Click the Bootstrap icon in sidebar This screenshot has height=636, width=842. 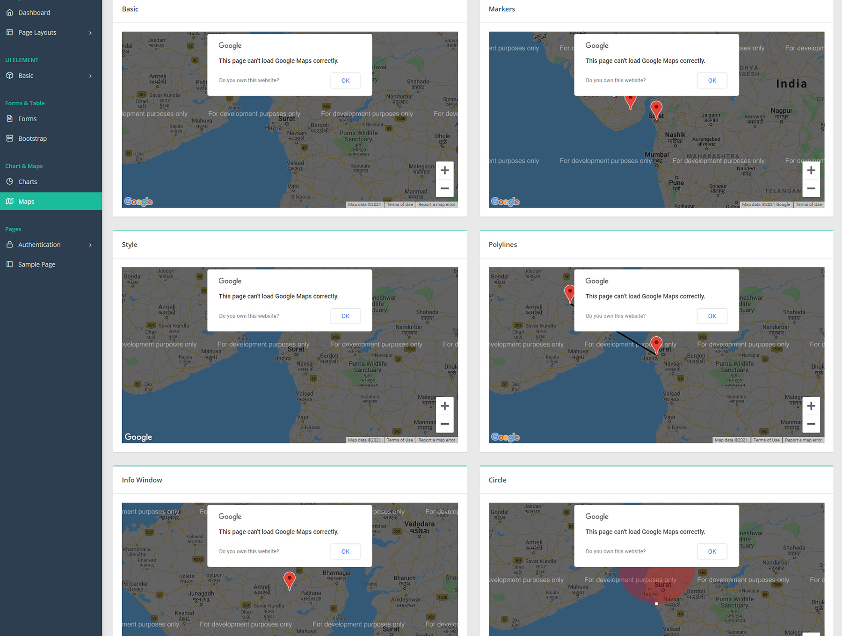click(9, 138)
